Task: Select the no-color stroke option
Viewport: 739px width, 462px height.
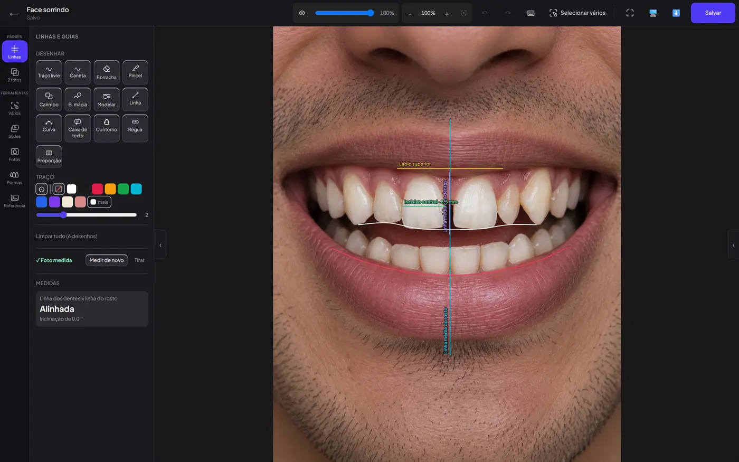Action: coord(59,189)
